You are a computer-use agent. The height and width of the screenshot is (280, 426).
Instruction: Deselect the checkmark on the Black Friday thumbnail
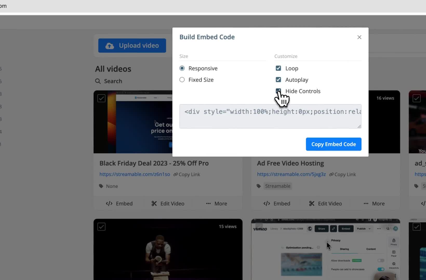101,98
